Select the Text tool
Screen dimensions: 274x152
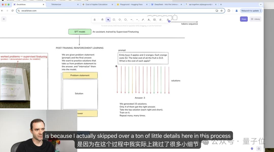coord(149,20)
